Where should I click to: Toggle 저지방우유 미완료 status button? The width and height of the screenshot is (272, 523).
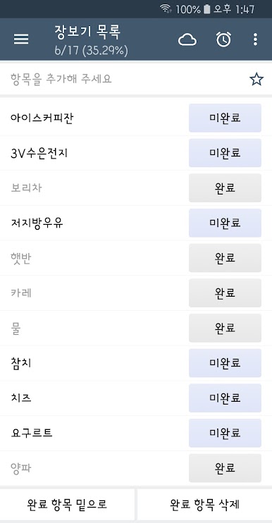[225, 223]
